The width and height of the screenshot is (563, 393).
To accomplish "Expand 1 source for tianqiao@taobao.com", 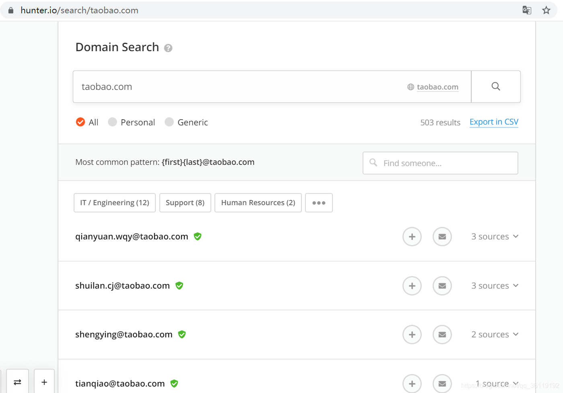I will 497,383.
